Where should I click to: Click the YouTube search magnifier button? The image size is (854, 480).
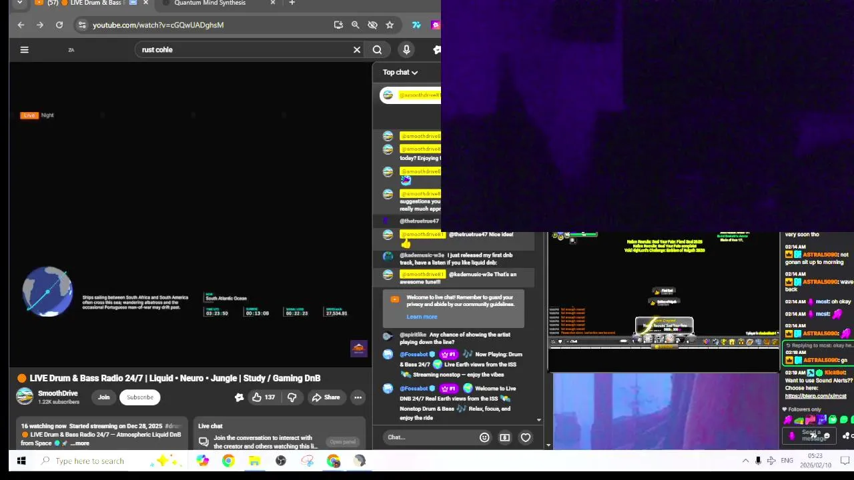tap(377, 49)
